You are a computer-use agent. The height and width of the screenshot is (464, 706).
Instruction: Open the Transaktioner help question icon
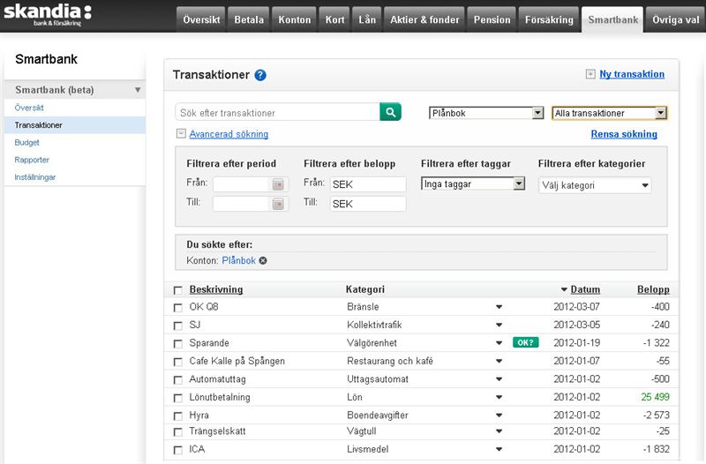pyautogui.click(x=260, y=76)
